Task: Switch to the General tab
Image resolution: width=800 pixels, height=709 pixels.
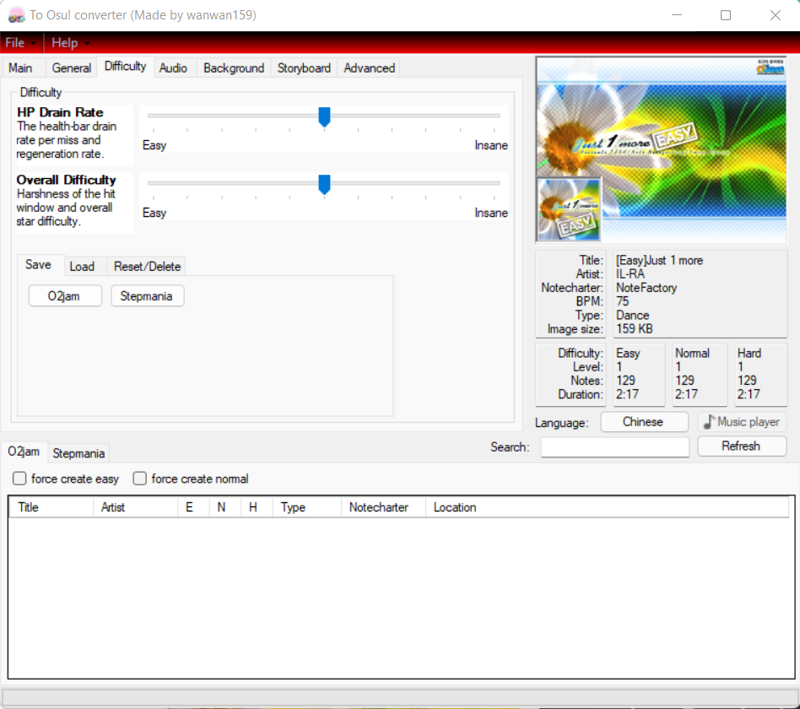Action: (72, 68)
